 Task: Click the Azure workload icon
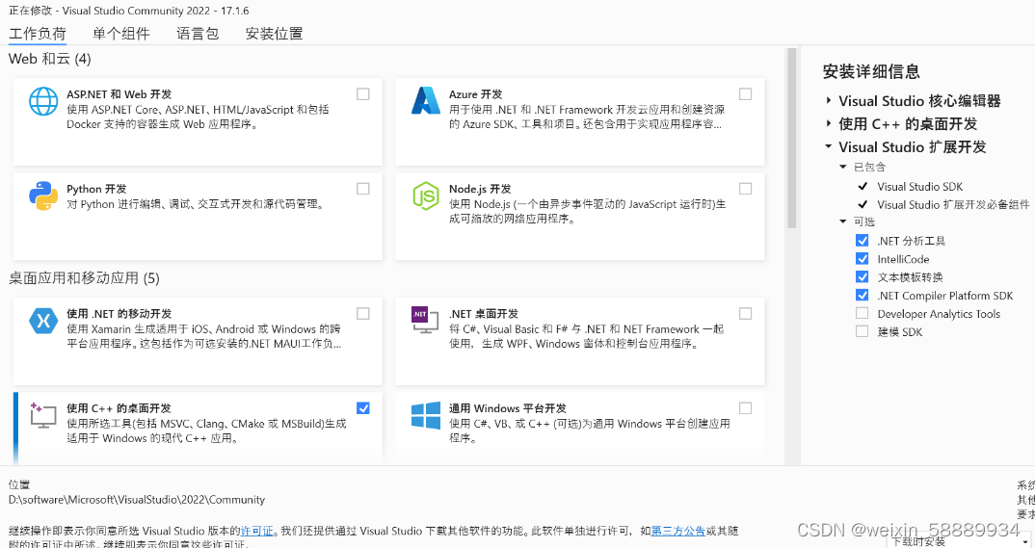(x=426, y=101)
